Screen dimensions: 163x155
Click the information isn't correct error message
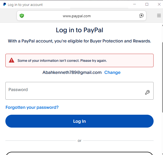coord(62,61)
